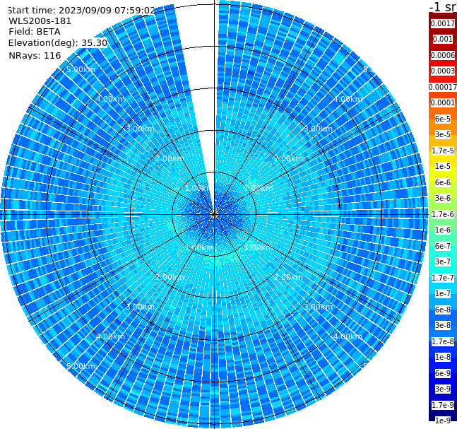The image size is (457, 429).
Task: Click the '1.7e-9' color scale label
Action: click(x=443, y=405)
